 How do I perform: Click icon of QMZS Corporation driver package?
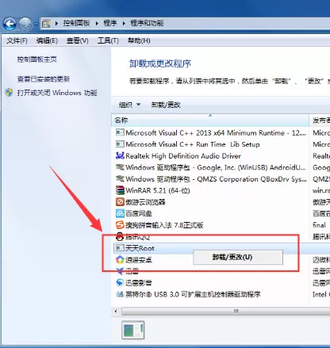(x=120, y=179)
